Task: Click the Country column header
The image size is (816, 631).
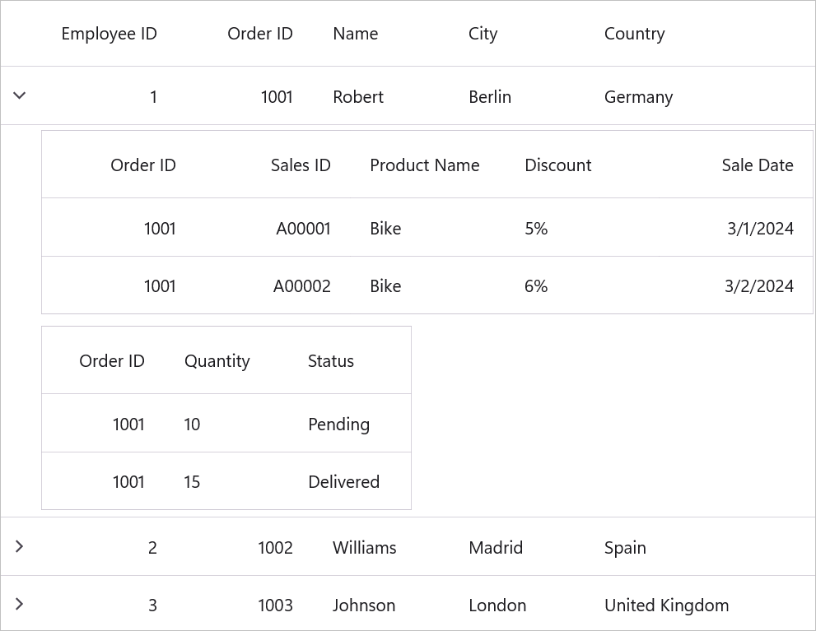Action: point(634,34)
